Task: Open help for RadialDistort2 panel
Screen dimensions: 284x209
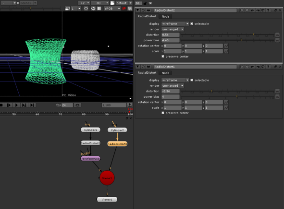Action: (268, 10)
